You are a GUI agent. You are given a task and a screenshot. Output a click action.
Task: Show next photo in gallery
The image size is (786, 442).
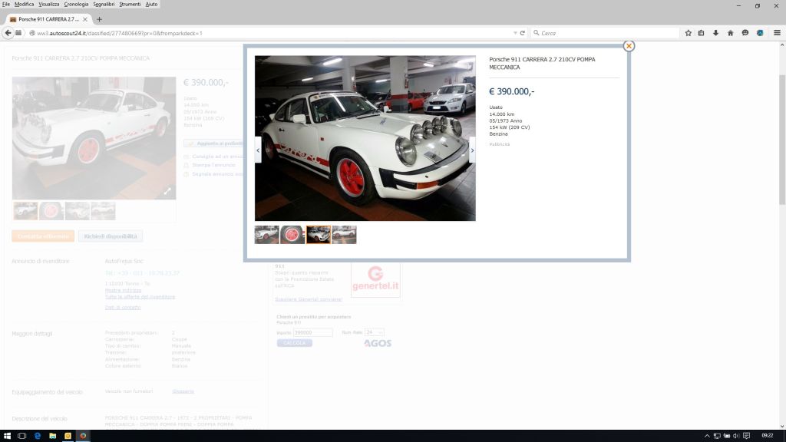coord(472,150)
